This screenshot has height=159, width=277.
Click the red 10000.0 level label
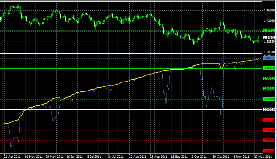[269, 151]
